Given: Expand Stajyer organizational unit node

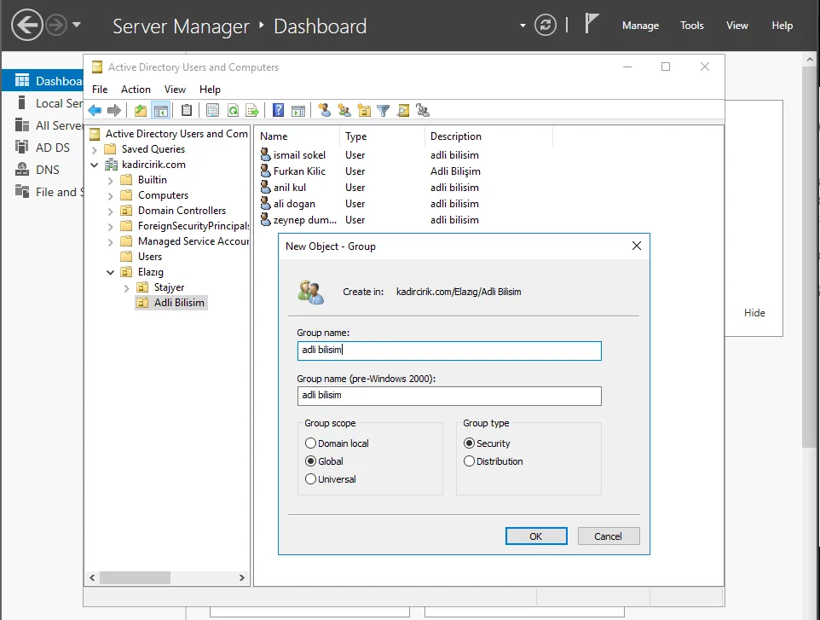Looking at the screenshot, I should pyautogui.click(x=126, y=287).
